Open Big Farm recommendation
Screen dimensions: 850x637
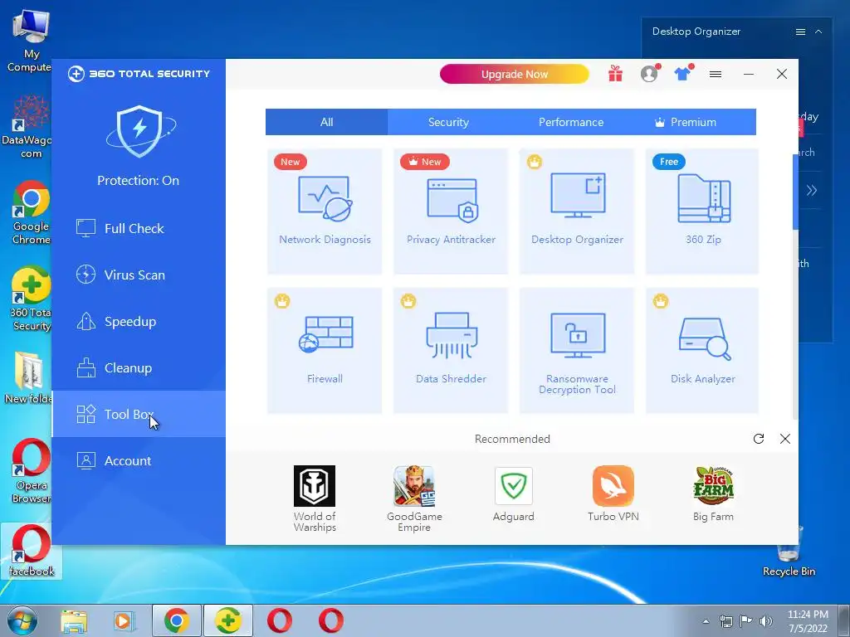713,494
